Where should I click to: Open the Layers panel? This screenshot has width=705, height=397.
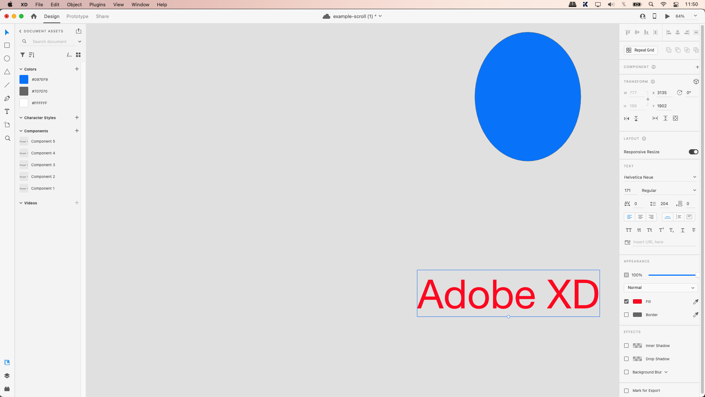pyautogui.click(x=7, y=376)
